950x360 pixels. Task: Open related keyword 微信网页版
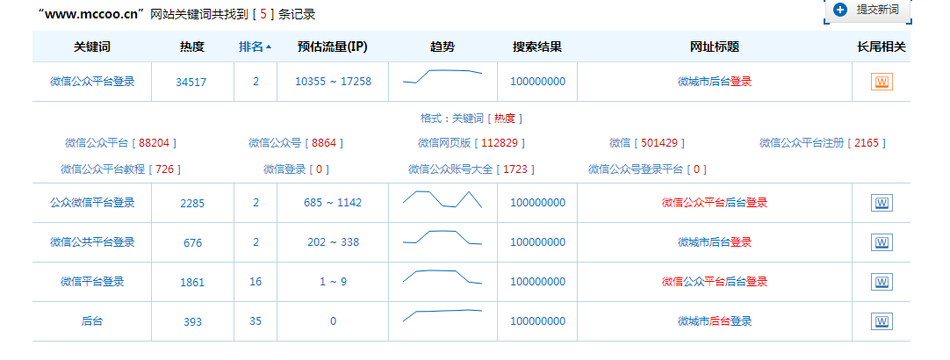[444, 143]
